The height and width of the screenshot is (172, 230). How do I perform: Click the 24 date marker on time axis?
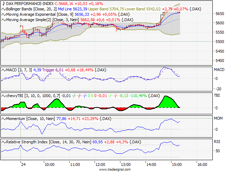tap(23, 164)
